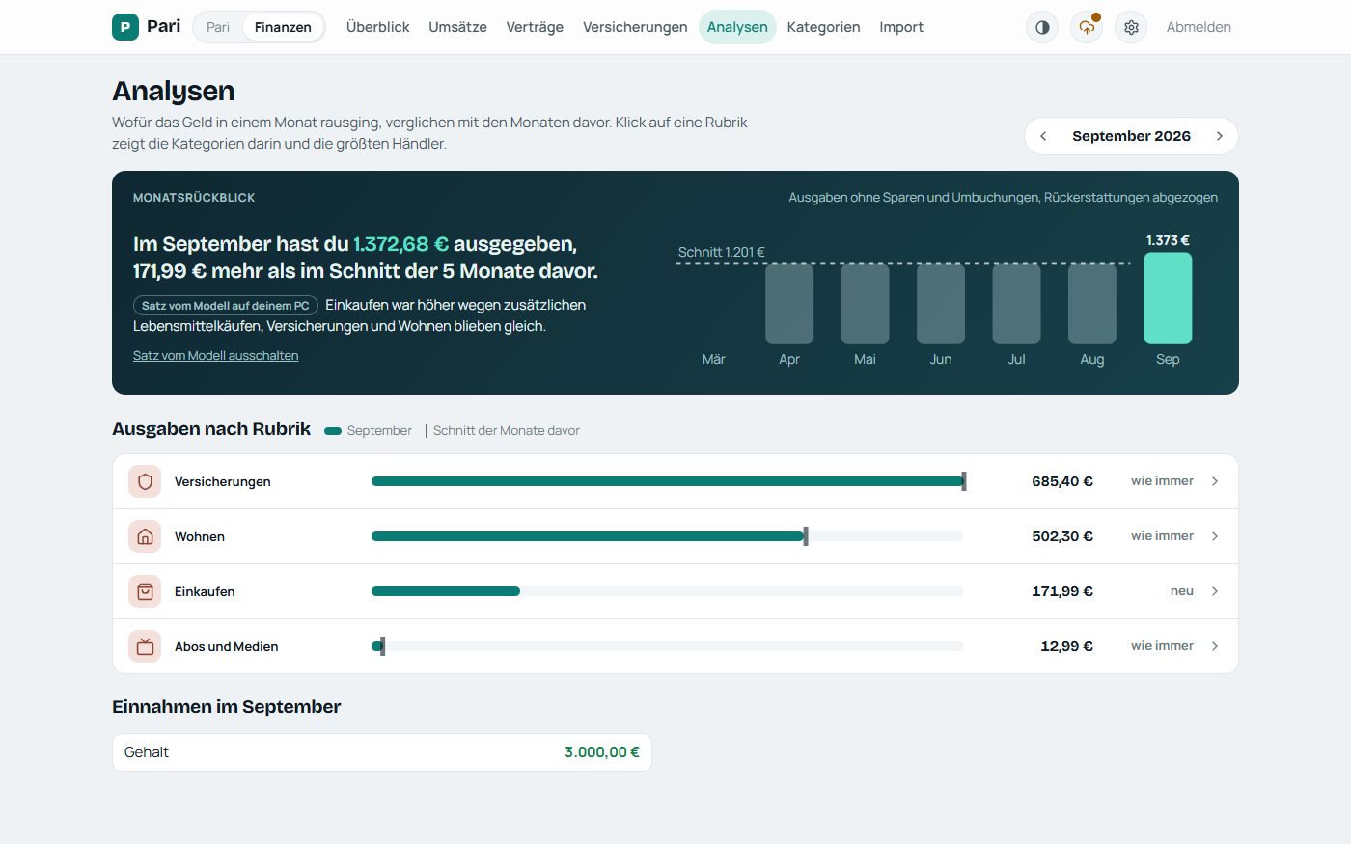Click the Wohnen house icon
This screenshot has height=844, width=1351.
click(145, 536)
